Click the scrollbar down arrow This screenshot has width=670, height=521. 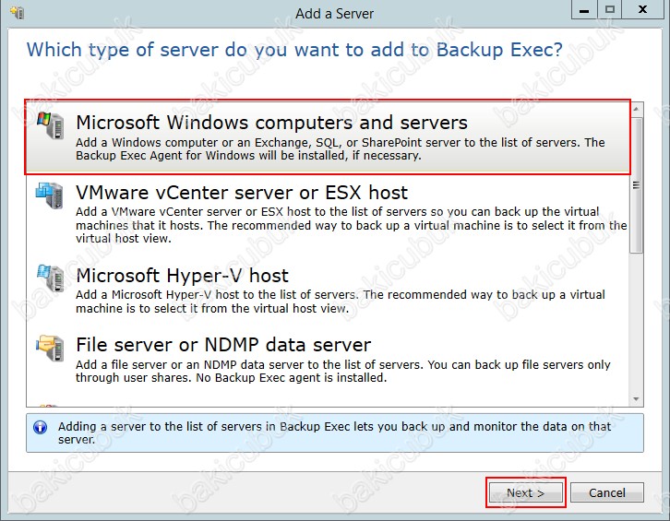tap(636, 398)
